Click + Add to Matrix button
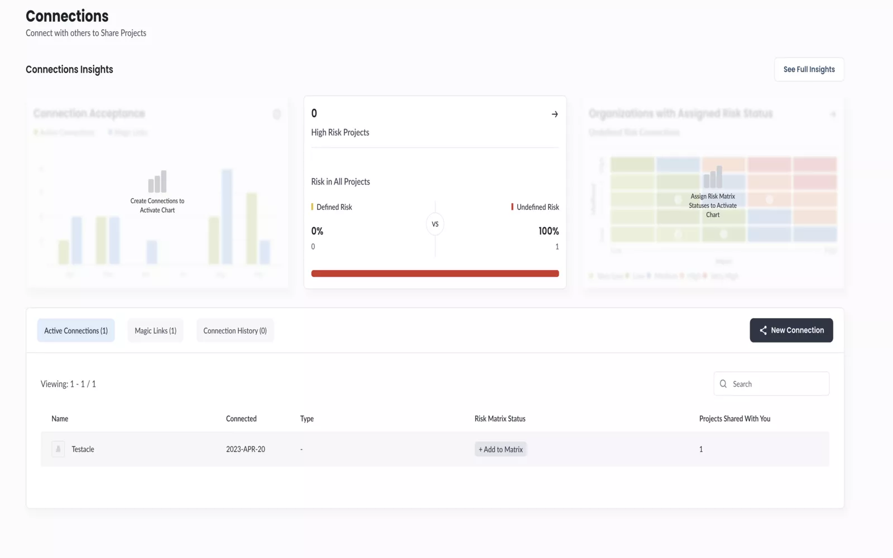This screenshot has height=558, width=893. 501,449
